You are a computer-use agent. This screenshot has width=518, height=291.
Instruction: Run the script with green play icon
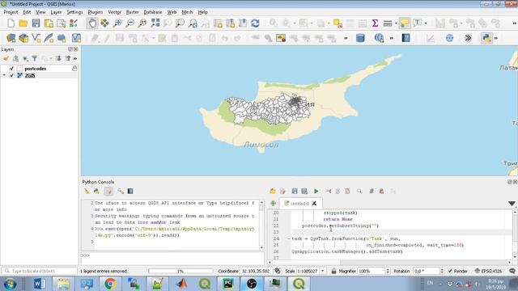316,191
